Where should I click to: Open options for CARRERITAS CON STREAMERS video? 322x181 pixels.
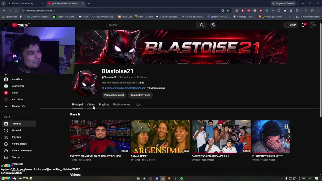coord(249,157)
